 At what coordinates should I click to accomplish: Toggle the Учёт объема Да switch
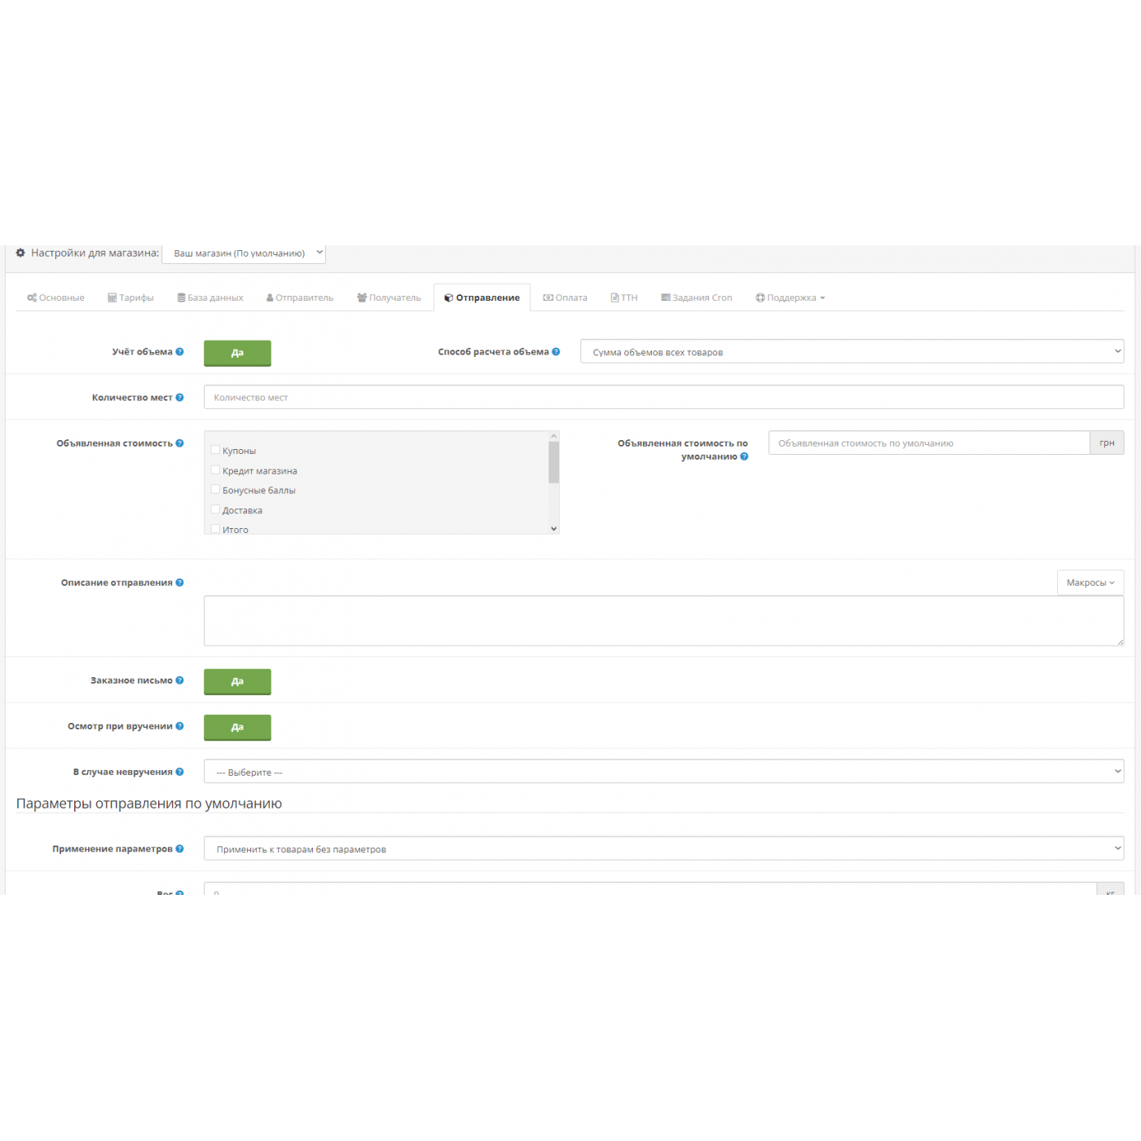tap(237, 353)
